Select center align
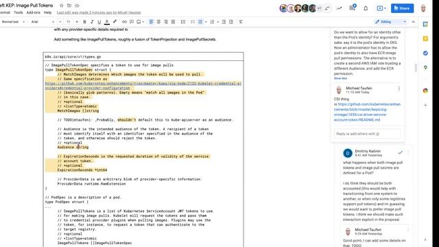439x247 pixels. coord(158,22)
